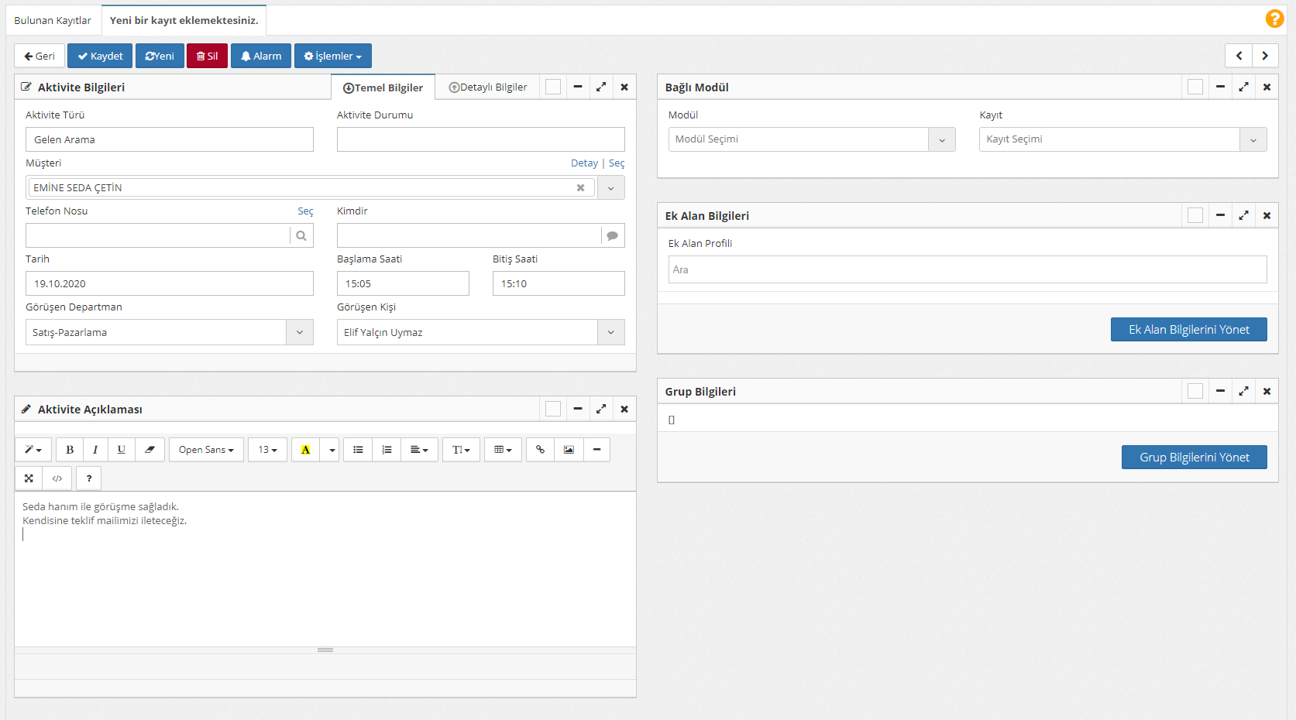Image resolution: width=1296 pixels, height=720 pixels.
Task: Tick the checkbox in Aktivite Bilgileri header
Action: (553, 87)
